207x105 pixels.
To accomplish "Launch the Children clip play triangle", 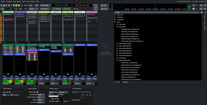I will (63, 14).
